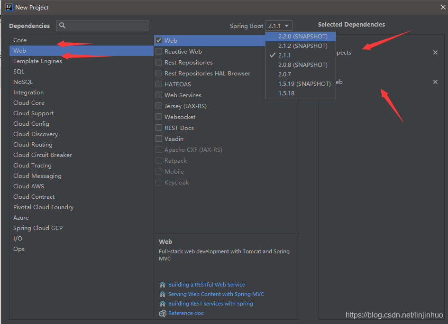Click the disabled Mobile checkbox
The image size is (448, 324).
[x=159, y=171]
